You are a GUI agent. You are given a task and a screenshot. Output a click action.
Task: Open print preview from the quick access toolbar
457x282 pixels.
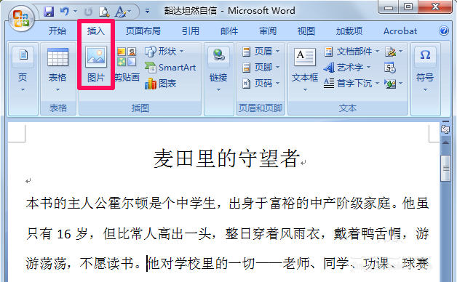[x=104, y=12]
